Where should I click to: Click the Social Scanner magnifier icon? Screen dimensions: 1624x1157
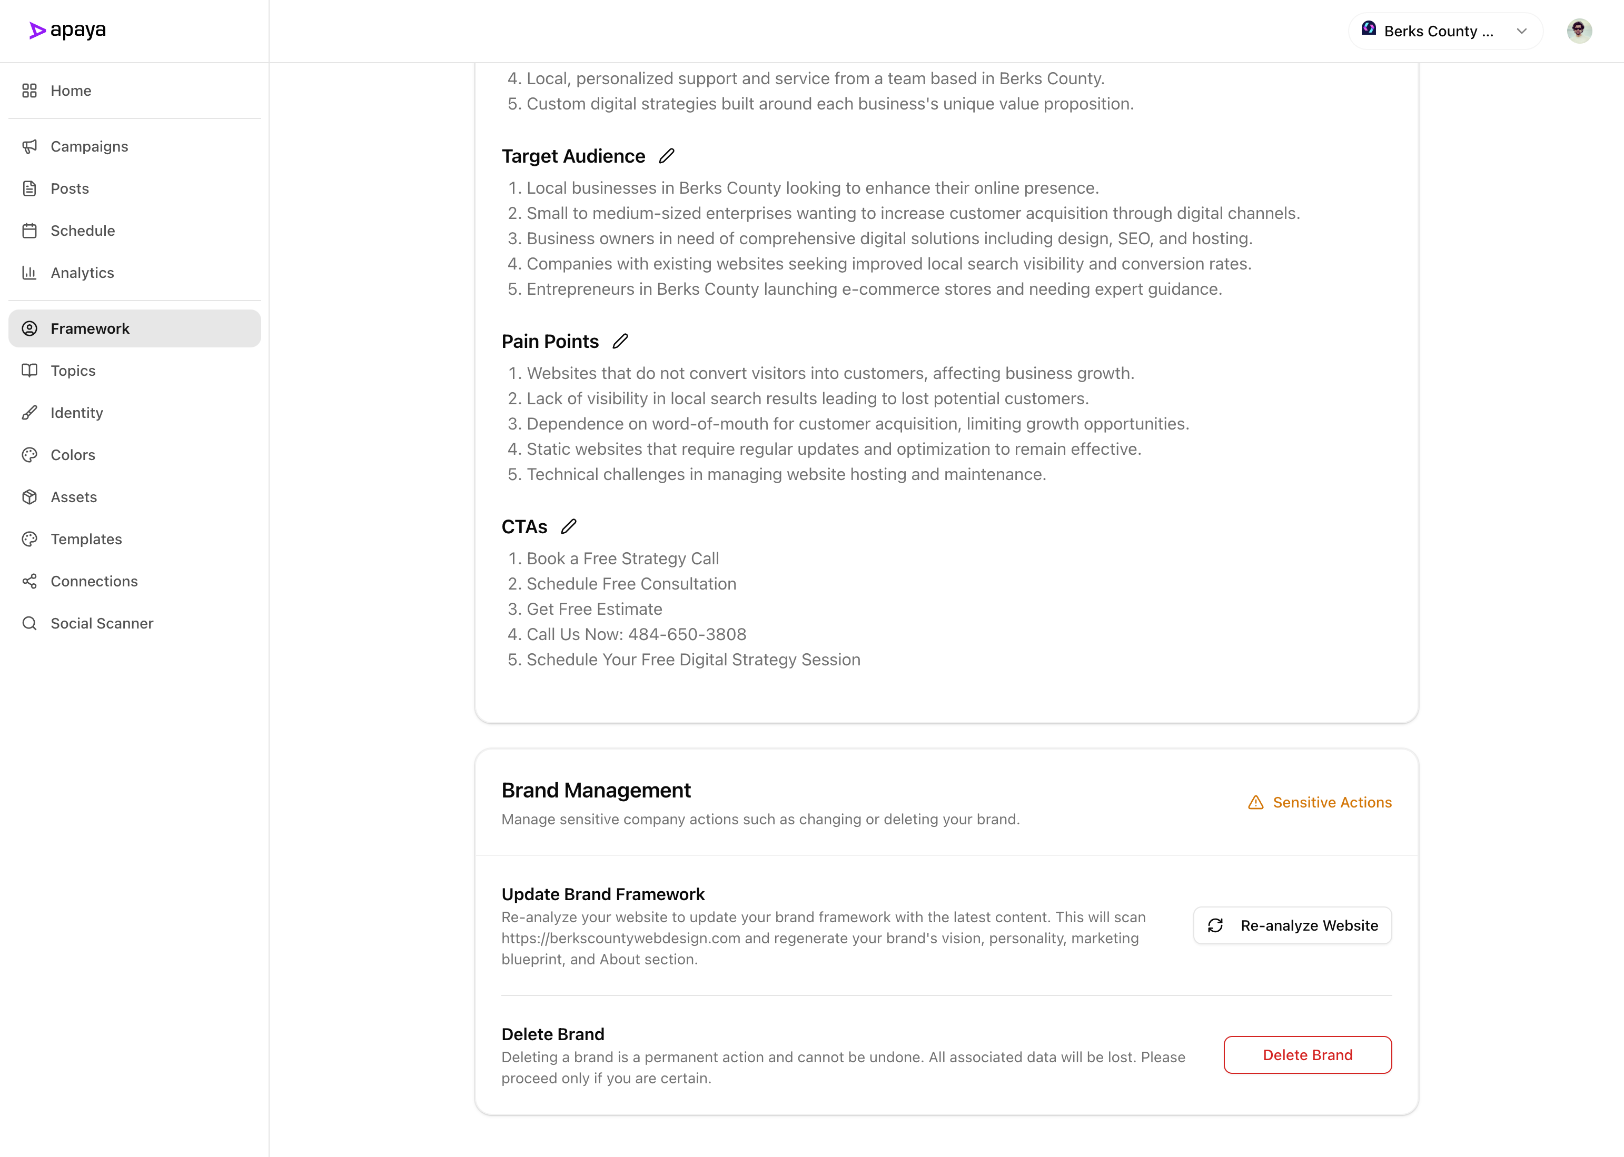click(29, 623)
